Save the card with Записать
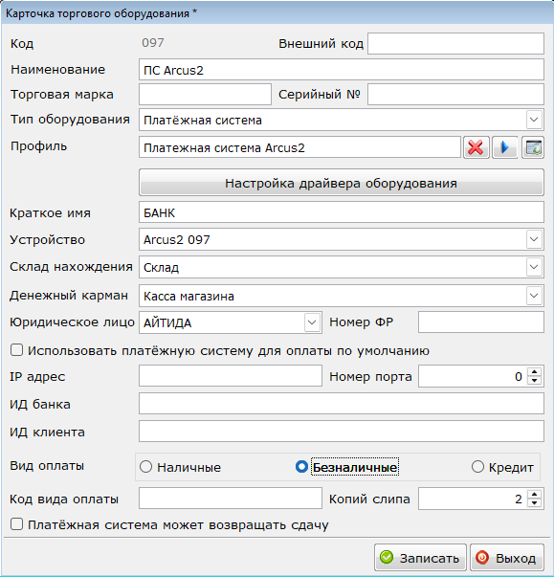The width and height of the screenshot is (554, 577). 420,558
